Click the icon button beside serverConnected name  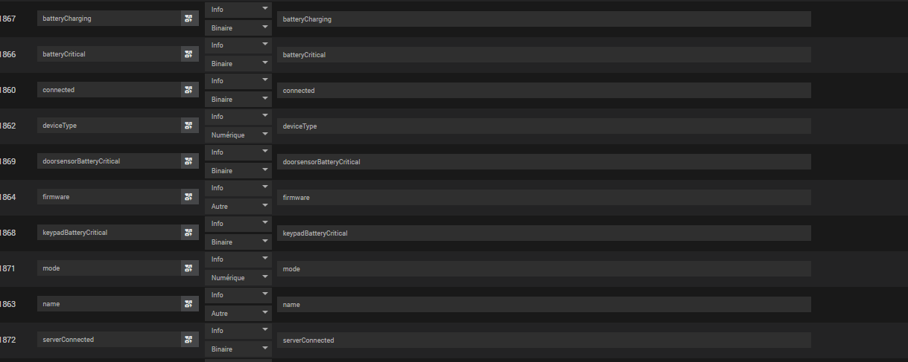(x=189, y=340)
